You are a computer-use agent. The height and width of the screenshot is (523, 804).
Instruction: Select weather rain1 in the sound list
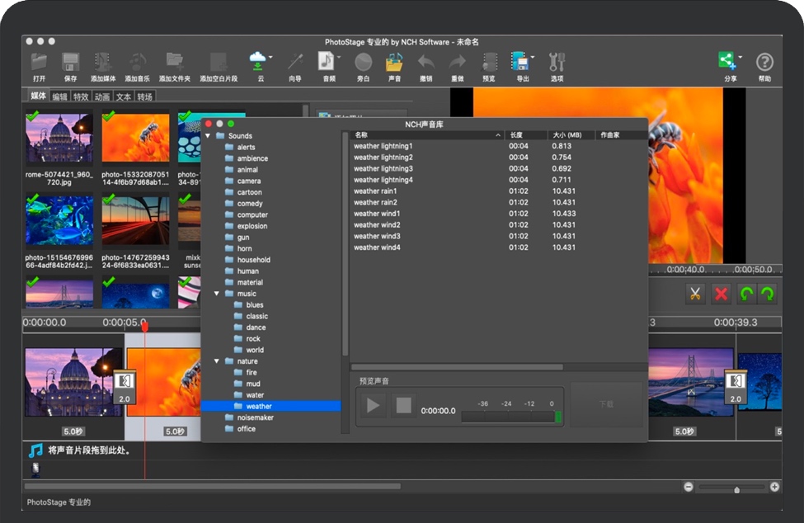[375, 191]
